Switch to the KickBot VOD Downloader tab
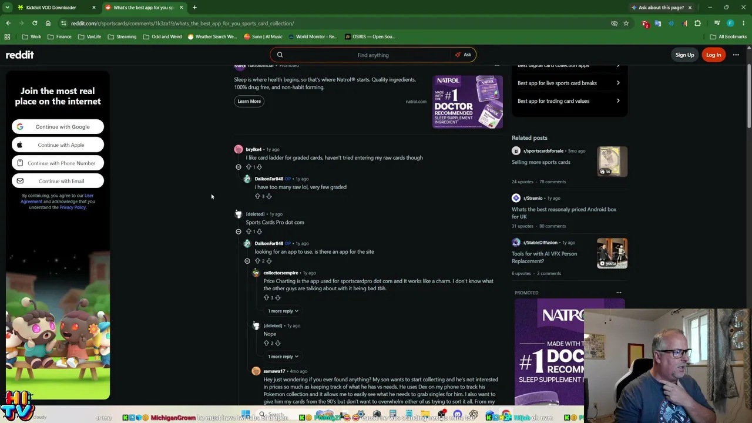This screenshot has width=752, height=423. pyautogui.click(x=56, y=8)
